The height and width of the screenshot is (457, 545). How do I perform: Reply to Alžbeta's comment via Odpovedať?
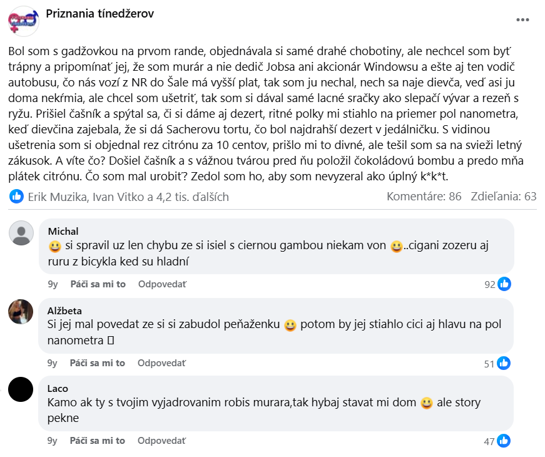[x=162, y=363]
